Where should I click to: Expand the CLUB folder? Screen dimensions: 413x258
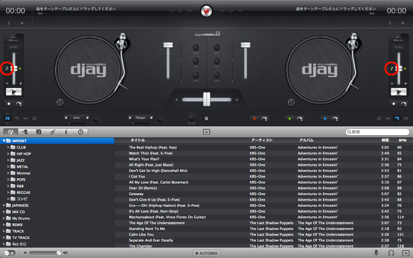9,147
